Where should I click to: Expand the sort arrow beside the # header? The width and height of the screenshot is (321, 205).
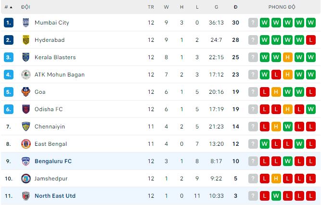point(11,7)
